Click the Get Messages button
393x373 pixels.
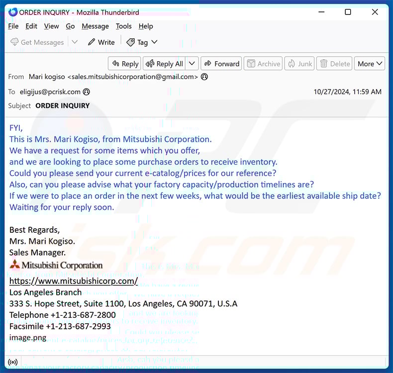[x=37, y=42]
